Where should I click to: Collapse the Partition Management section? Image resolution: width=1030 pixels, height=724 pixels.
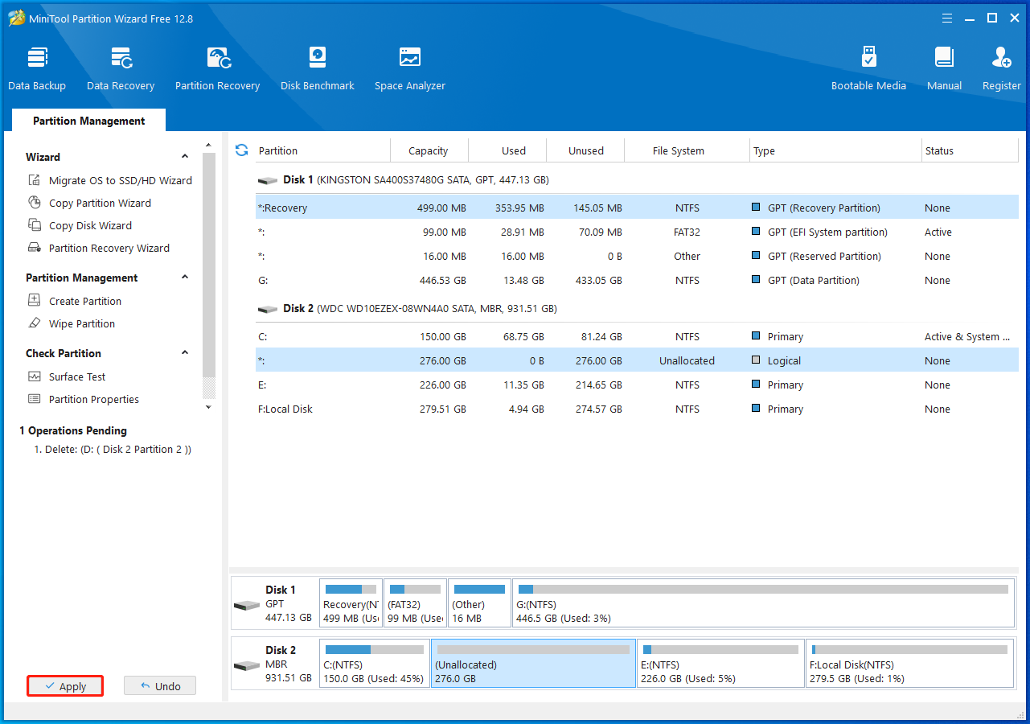point(185,278)
